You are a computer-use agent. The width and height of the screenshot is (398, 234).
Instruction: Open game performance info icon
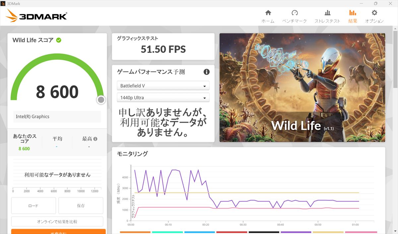[x=206, y=72]
